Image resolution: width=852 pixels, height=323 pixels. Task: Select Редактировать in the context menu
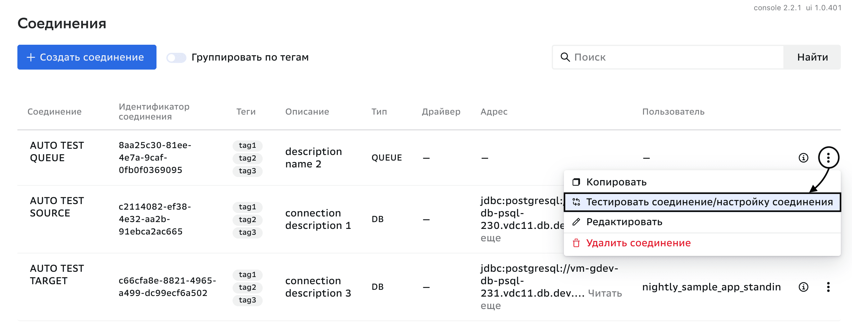tap(624, 222)
